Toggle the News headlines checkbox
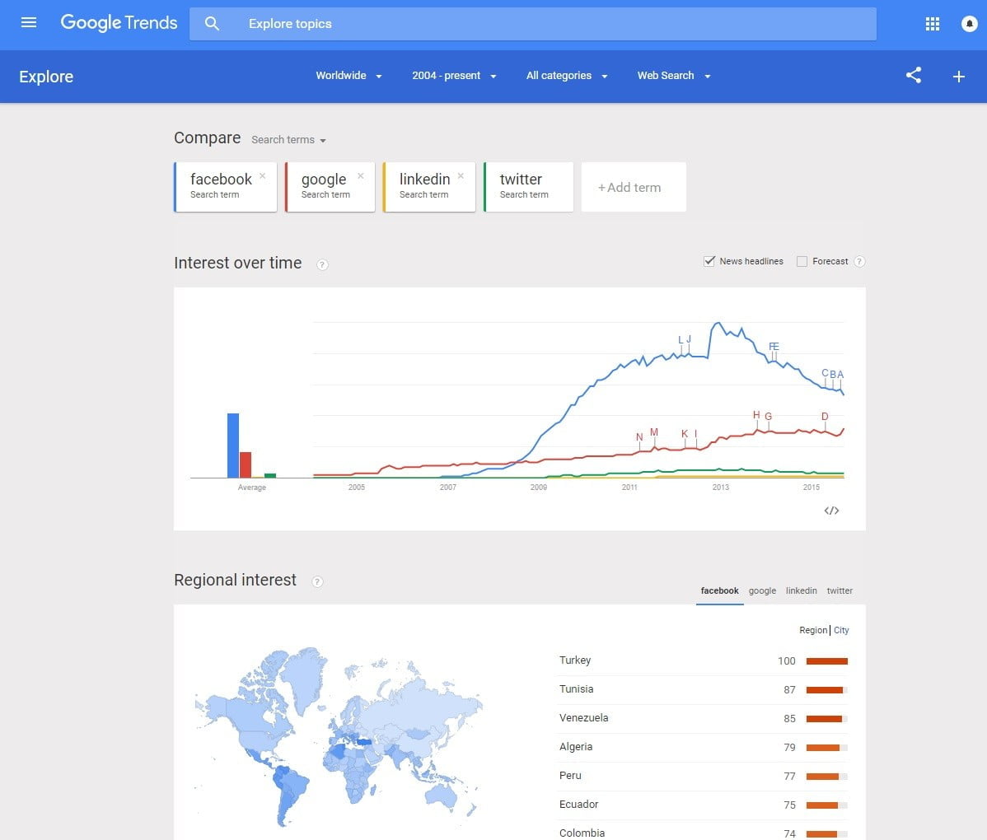The width and height of the screenshot is (987, 840). click(x=709, y=261)
